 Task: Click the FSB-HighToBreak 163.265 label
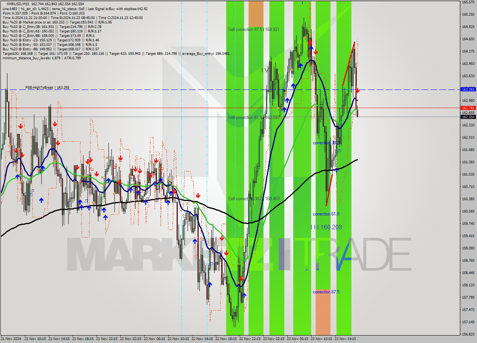coord(47,88)
